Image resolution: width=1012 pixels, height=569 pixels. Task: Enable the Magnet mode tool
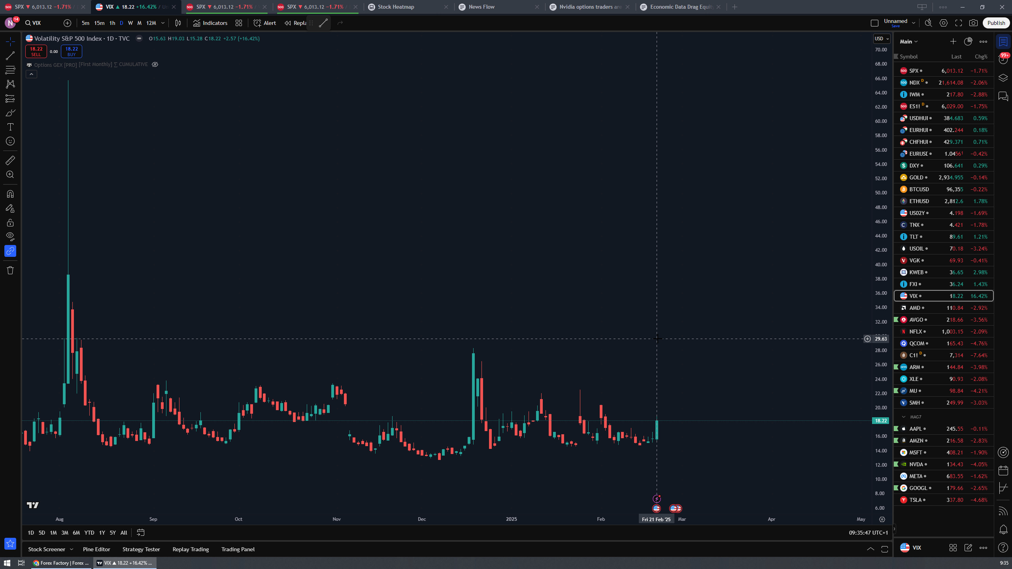point(10,194)
